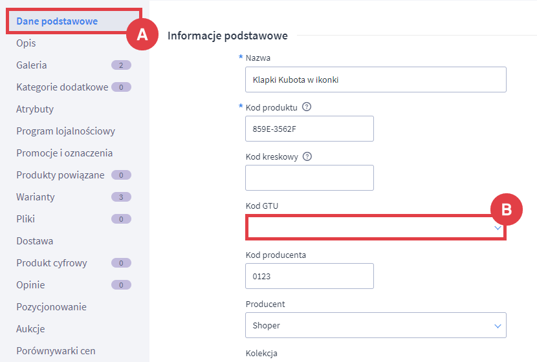
Task: Open the Producent dropdown showing Shoper
Action: pyautogui.click(x=375, y=326)
